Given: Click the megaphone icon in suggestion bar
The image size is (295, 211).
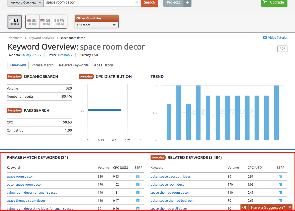Looking at the screenshot, I should click(x=244, y=207).
